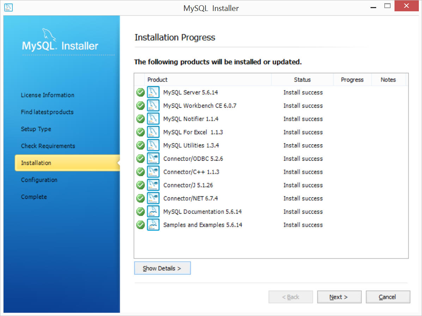Click green success checkmark for MySQL Notifier

(x=140, y=119)
